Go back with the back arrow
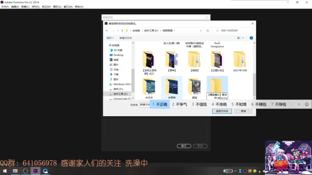The width and height of the screenshot is (312, 175). point(107,31)
